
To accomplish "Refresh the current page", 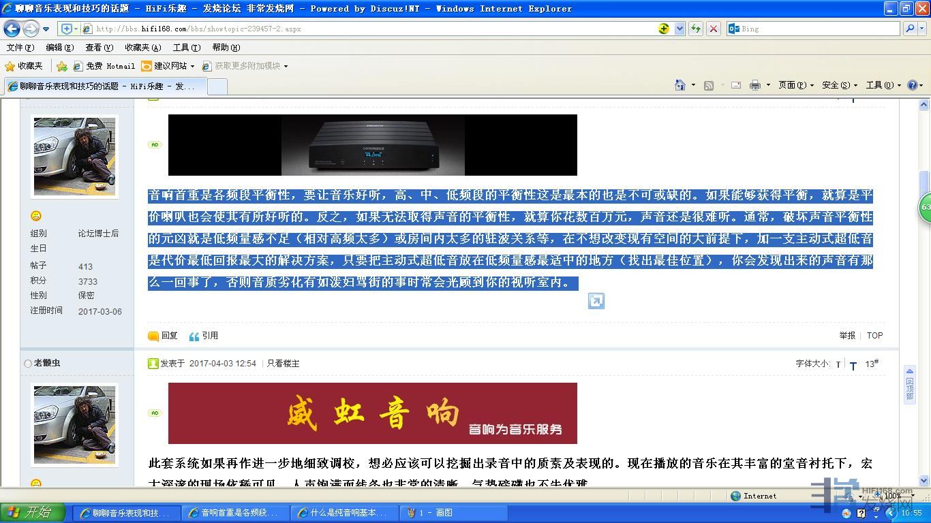I will click(x=695, y=29).
